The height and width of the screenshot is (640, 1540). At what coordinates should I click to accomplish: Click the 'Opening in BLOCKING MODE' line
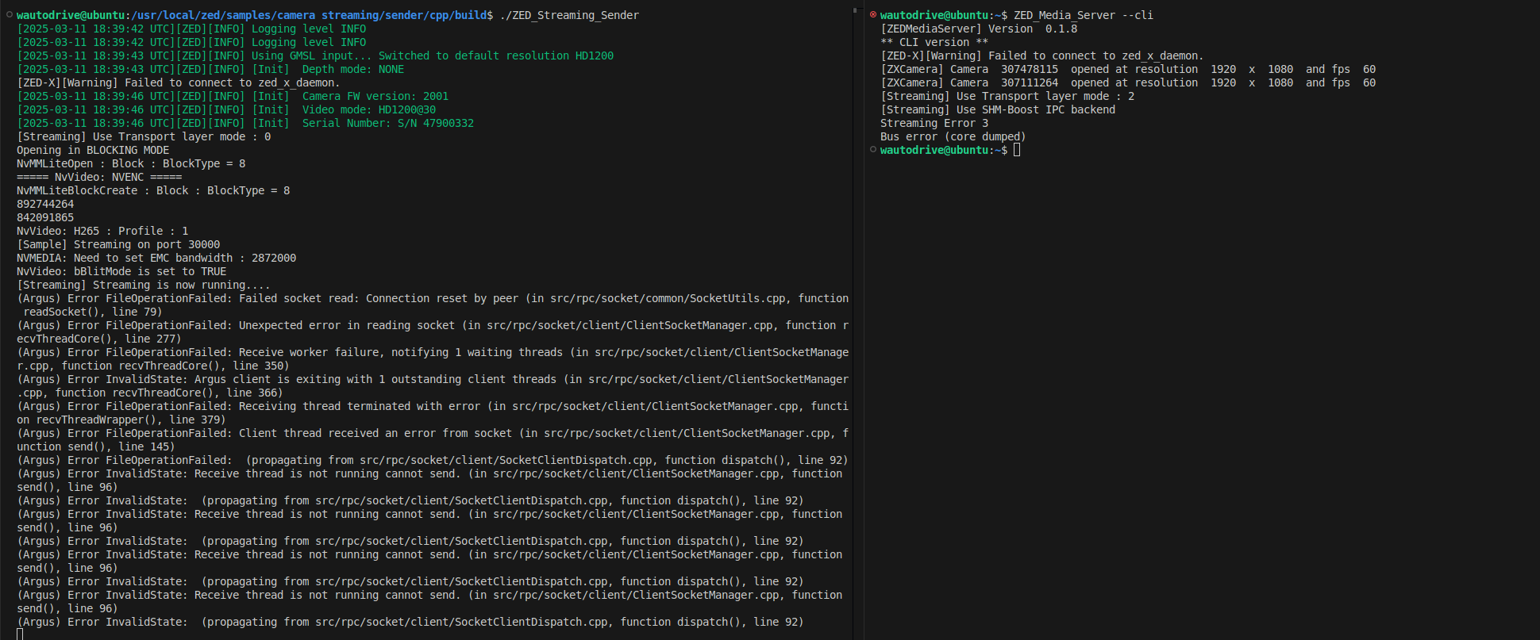[93, 150]
